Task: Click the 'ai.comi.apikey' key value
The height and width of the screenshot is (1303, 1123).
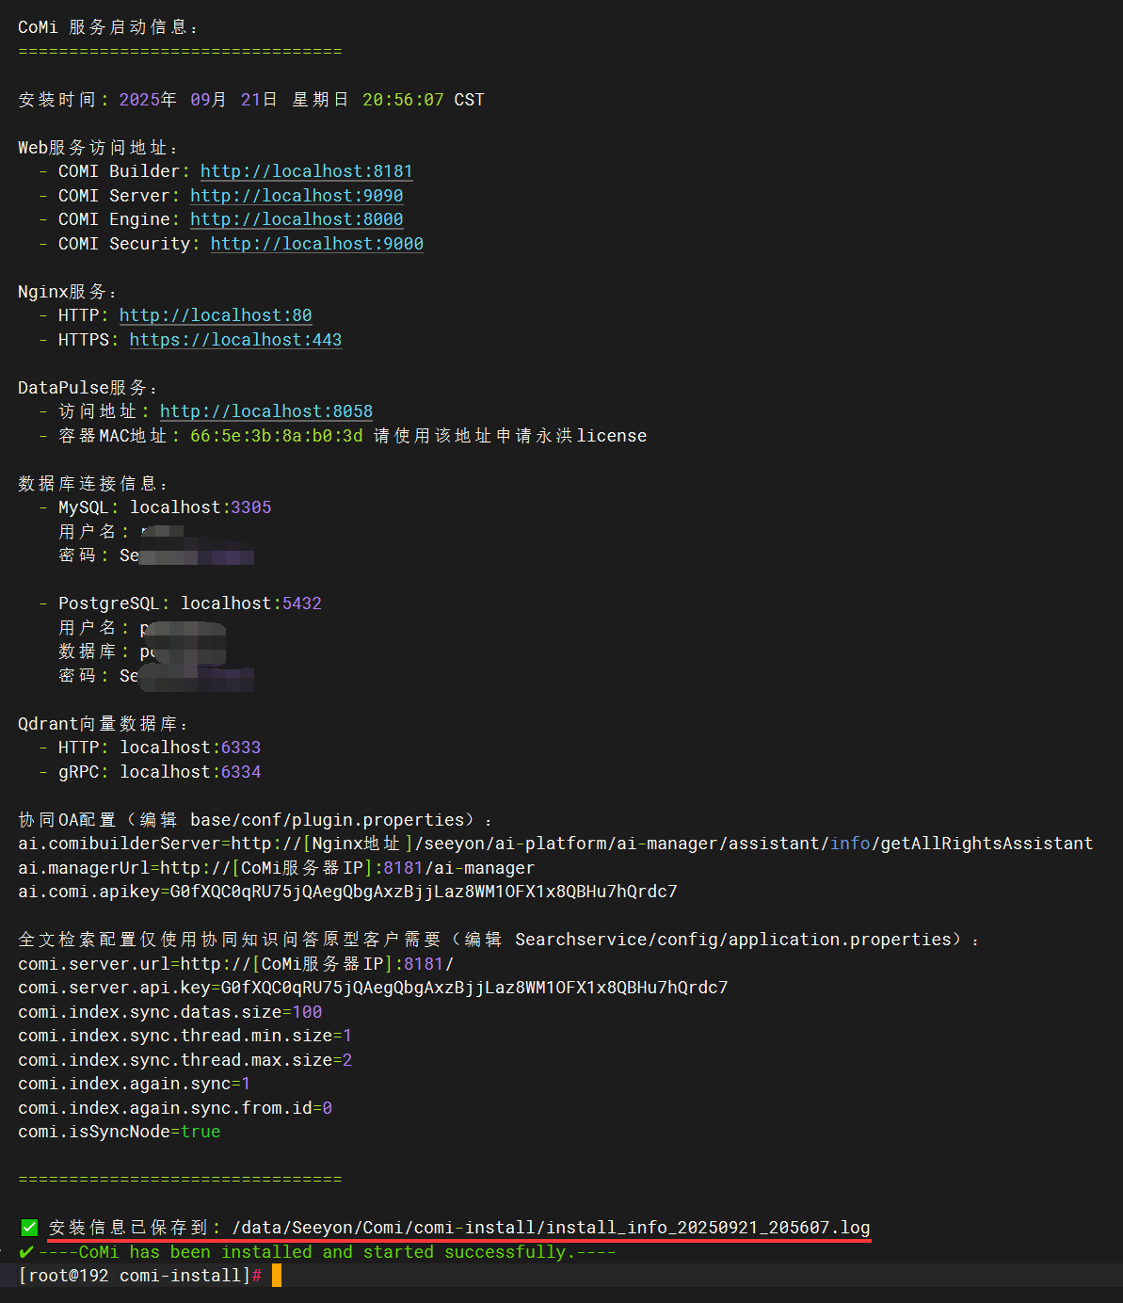Action: pyautogui.click(x=424, y=892)
